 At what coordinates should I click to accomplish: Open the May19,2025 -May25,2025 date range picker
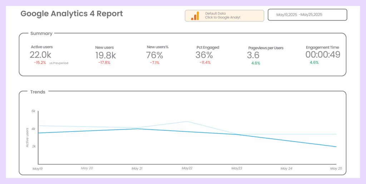307,15
